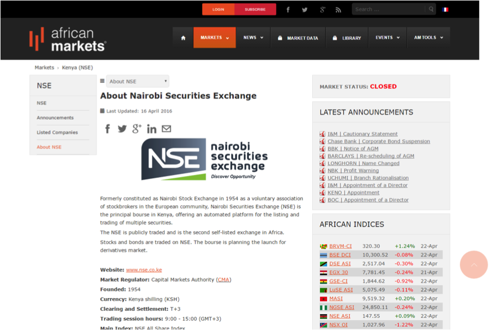Open the www.nse.co.ke website link
Image resolution: width=492 pixels, height=330 pixels.
click(144, 270)
